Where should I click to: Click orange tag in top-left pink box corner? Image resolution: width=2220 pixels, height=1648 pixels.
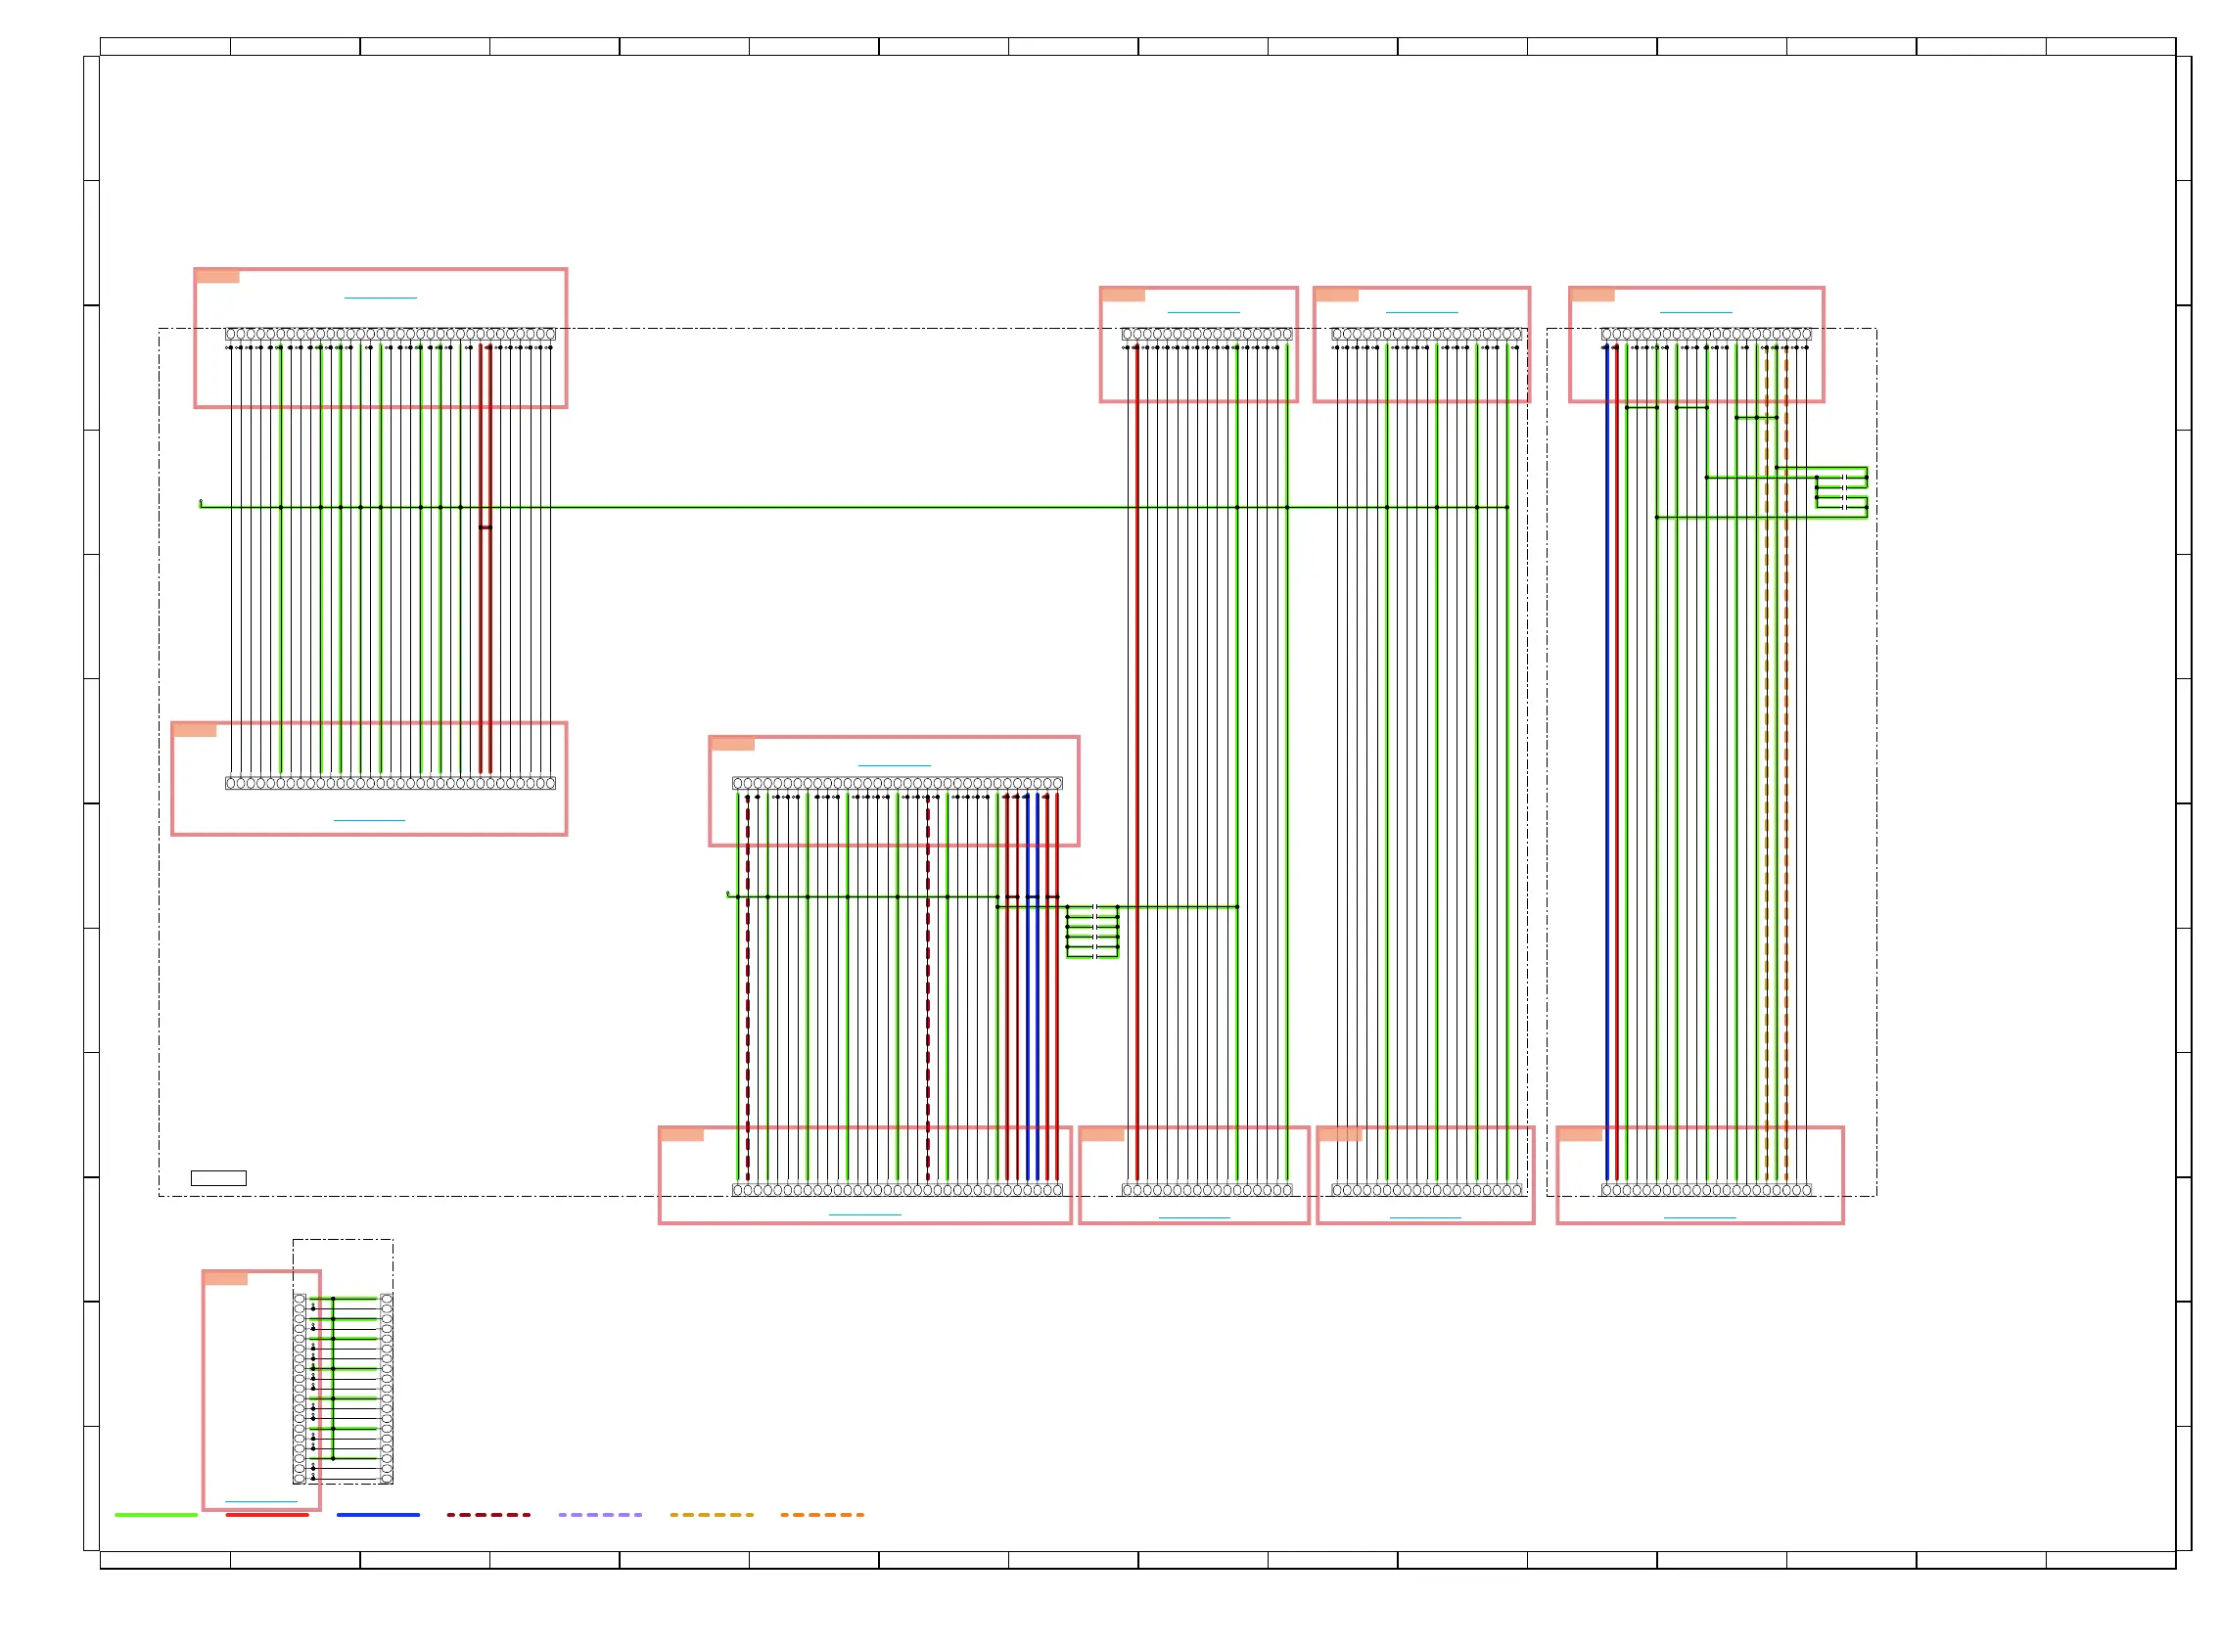pyautogui.click(x=217, y=276)
